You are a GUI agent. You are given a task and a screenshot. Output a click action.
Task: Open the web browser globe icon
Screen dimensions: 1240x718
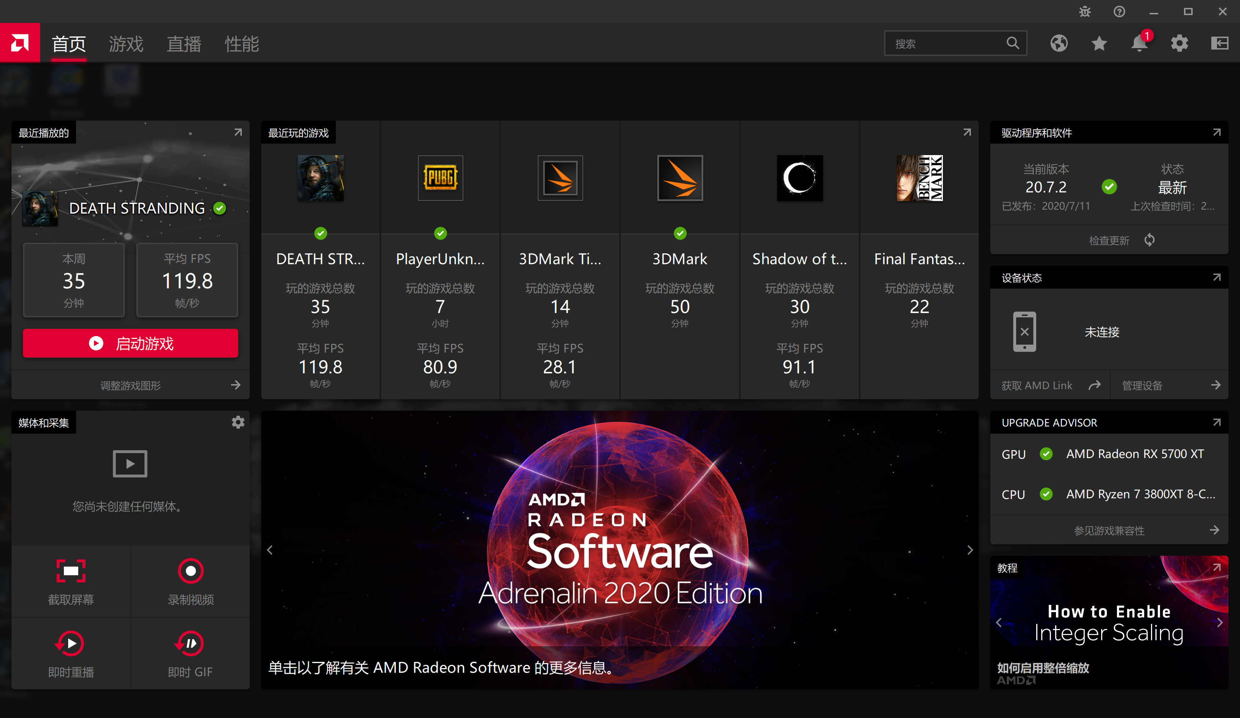1059,43
